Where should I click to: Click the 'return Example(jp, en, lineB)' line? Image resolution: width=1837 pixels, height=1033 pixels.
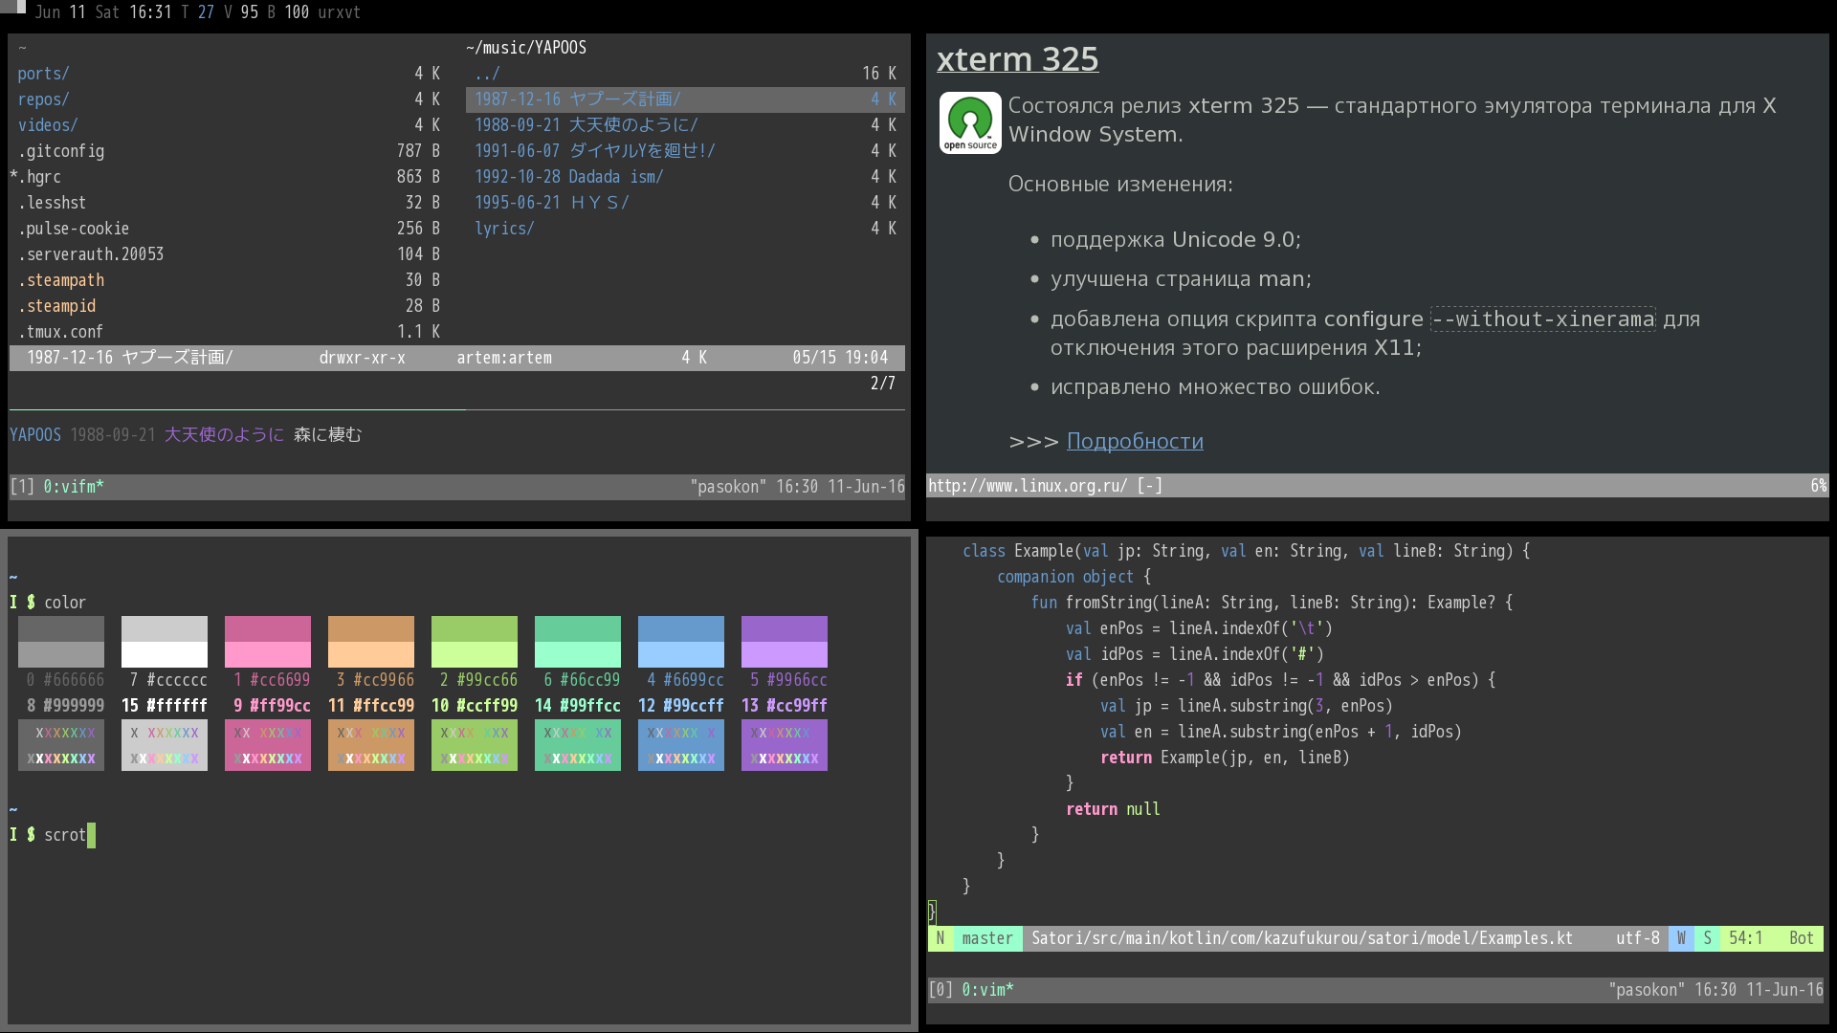point(1225,758)
